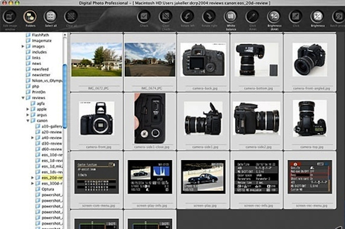This screenshot has height=229, width=345.
Task: Select the d60-review folder
Action: 49,149
